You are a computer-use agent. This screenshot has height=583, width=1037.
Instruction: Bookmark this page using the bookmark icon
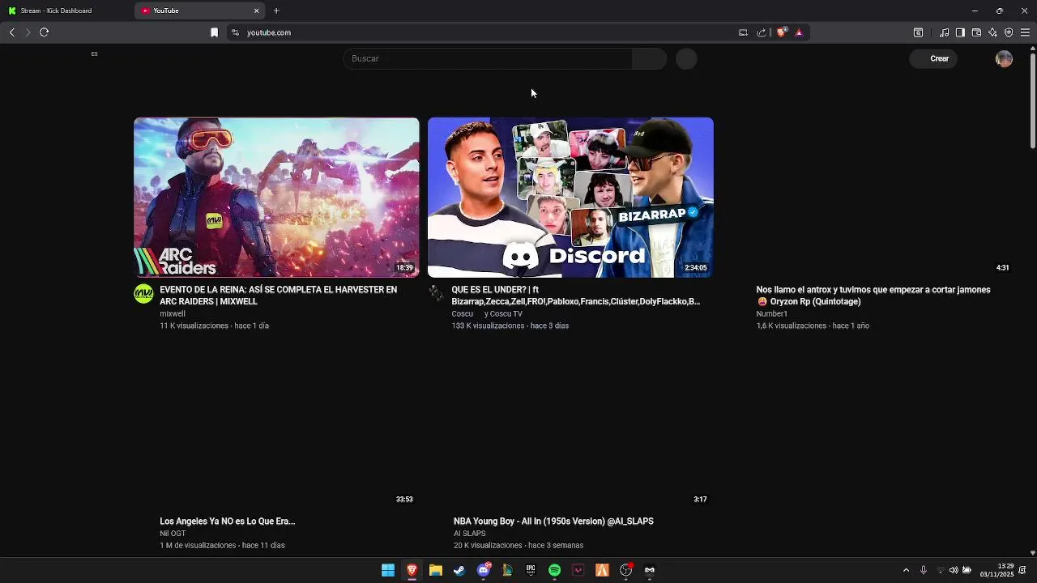point(214,32)
